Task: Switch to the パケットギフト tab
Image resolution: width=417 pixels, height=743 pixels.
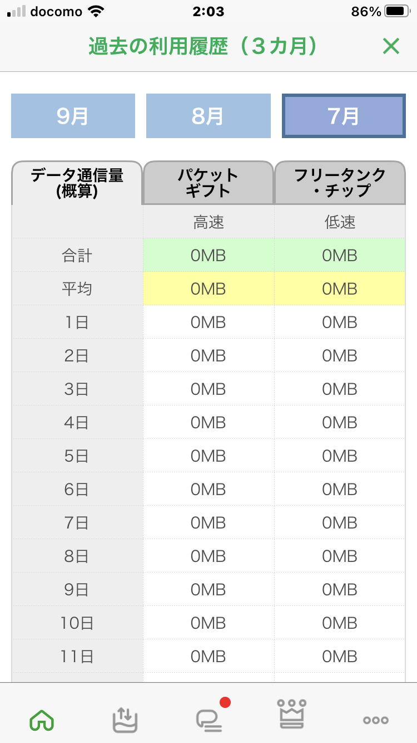Action: [x=209, y=183]
